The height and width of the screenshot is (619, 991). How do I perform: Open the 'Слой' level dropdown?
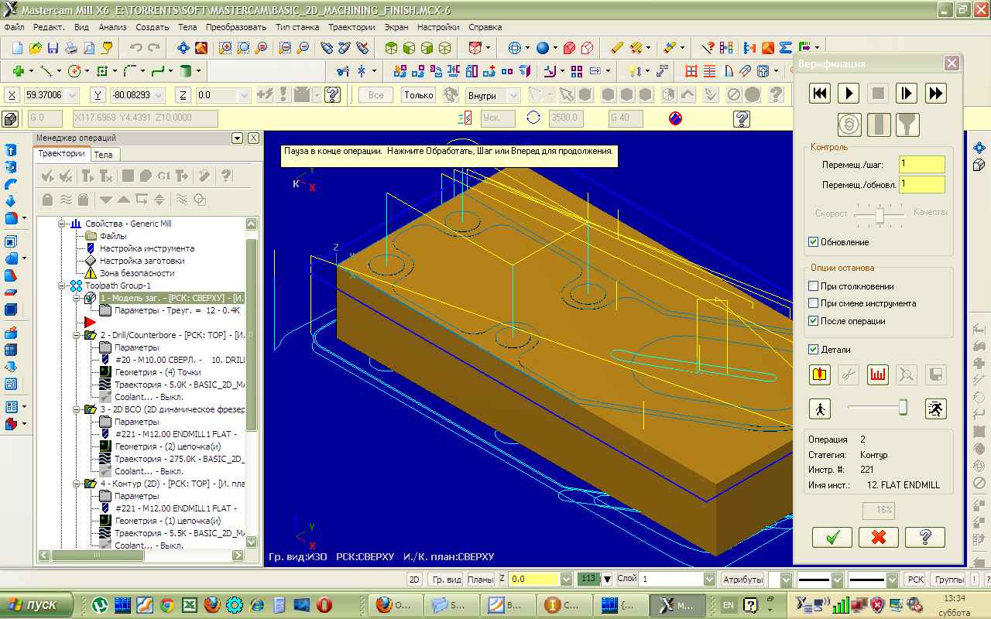coord(709,579)
